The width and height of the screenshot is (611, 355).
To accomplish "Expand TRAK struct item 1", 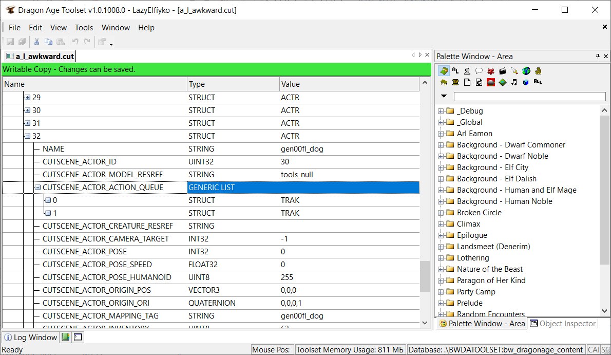I will [48, 213].
